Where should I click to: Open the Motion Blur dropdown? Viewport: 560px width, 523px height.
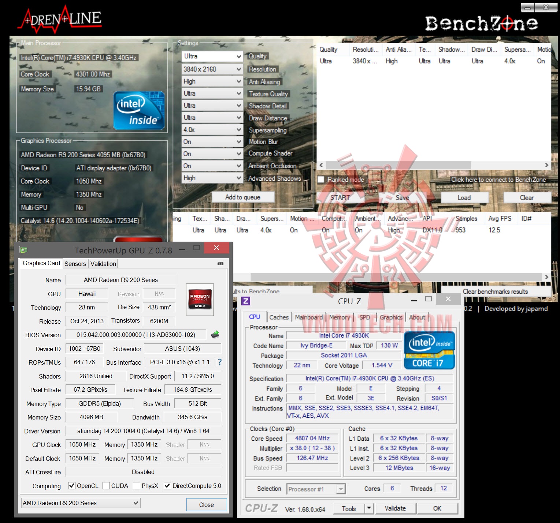tap(212, 142)
